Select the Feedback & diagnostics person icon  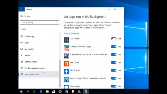pyautogui.click(x=22, y=68)
